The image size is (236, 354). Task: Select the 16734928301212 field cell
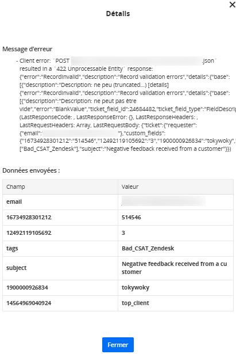tap(60, 218)
